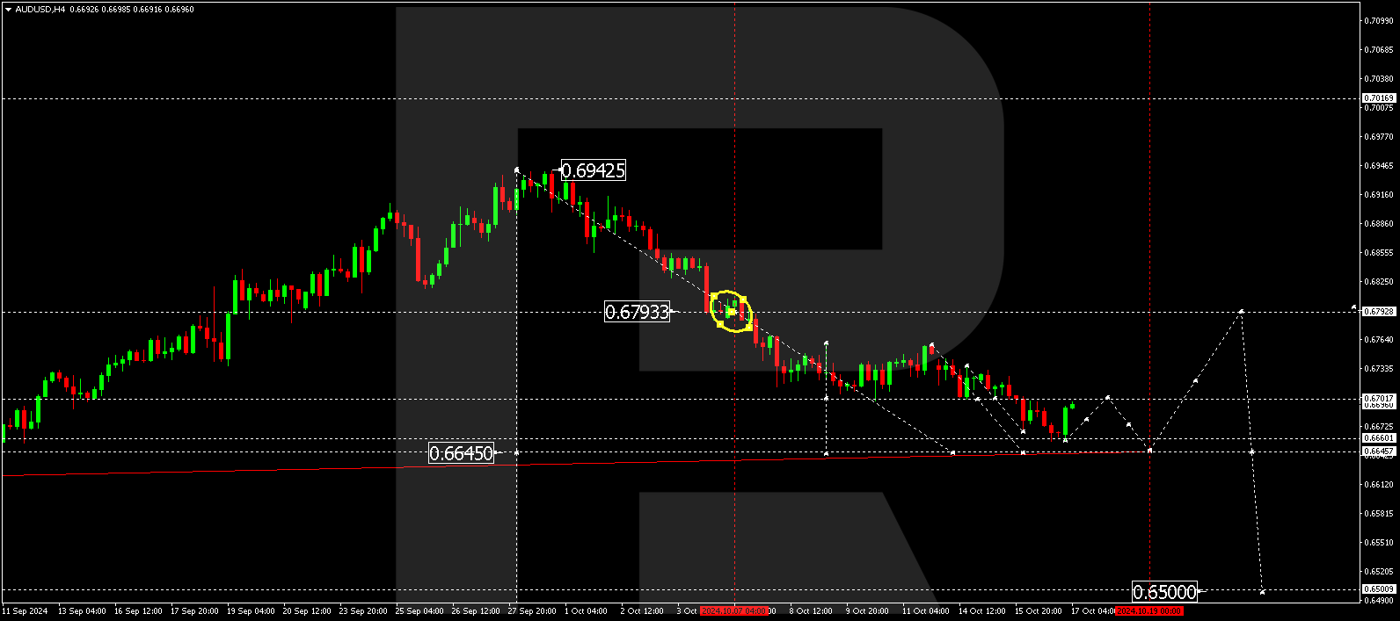Click the dropdown triangle beside AUDUSD,H4

coord(8,10)
